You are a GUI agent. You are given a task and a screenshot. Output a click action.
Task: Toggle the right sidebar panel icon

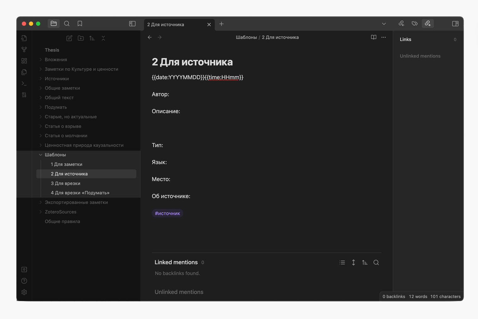[x=455, y=24]
